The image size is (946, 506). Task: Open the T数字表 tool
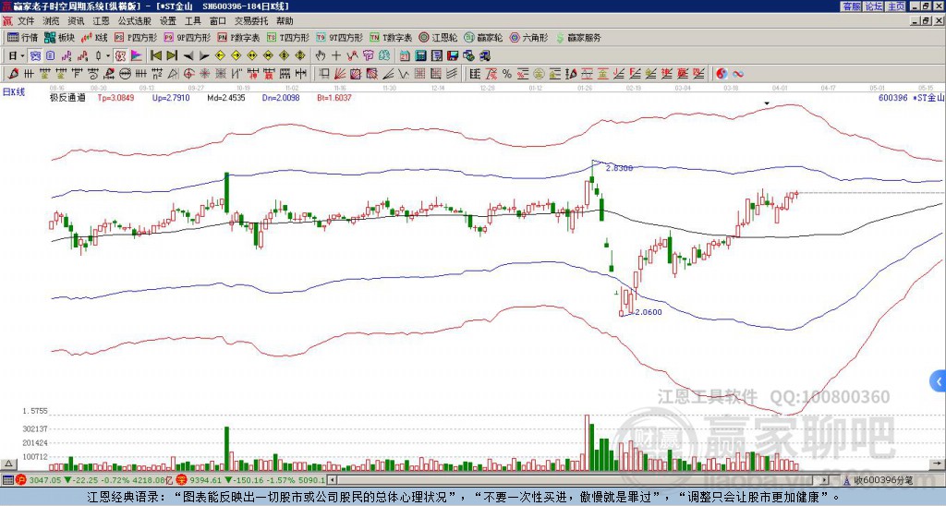[x=391, y=37]
